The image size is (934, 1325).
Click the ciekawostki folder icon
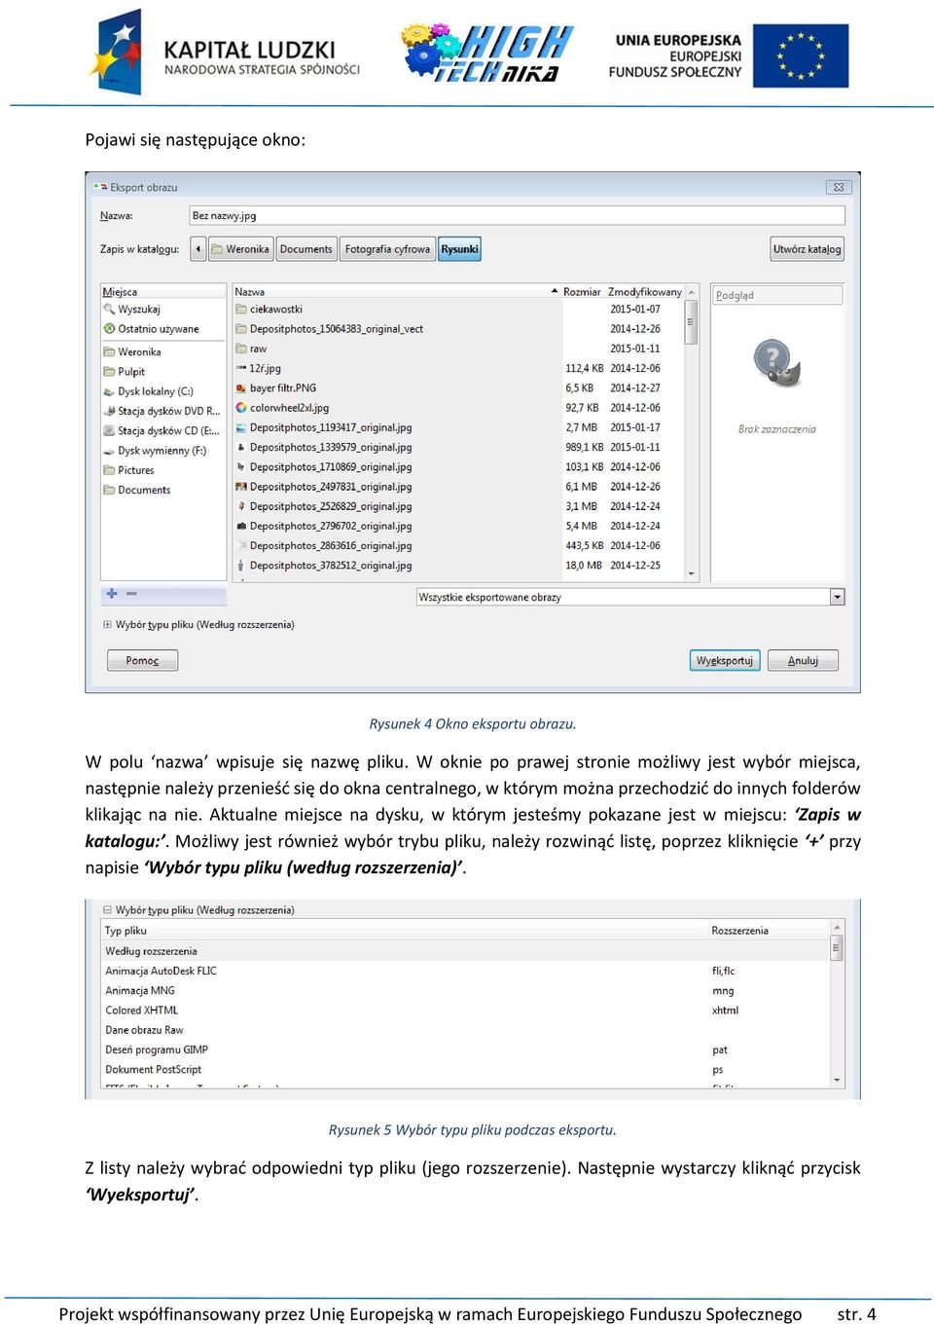240,310
